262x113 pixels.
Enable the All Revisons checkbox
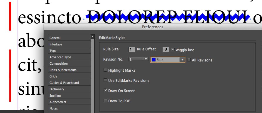coord(189,60)
